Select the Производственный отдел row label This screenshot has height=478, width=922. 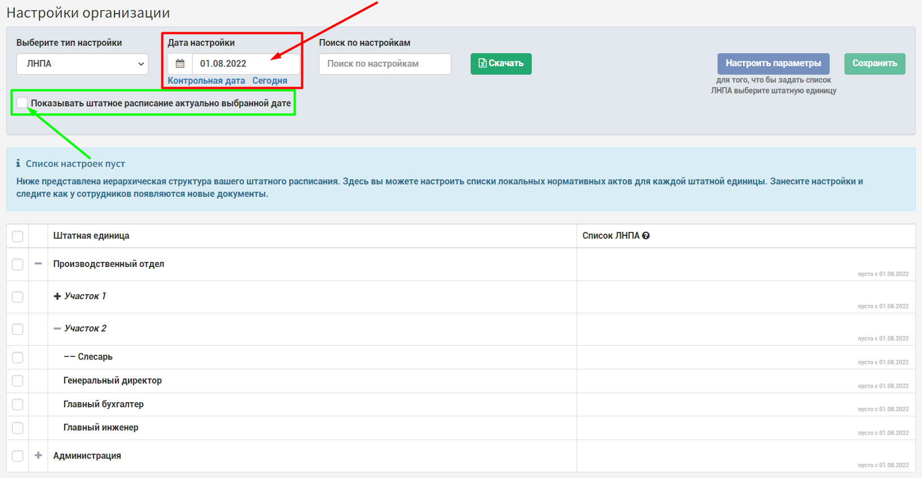tap(109, 264)
